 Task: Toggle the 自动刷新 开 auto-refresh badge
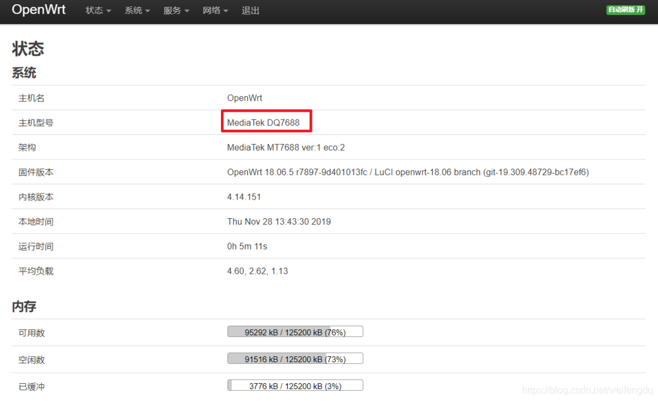point(626,10)
